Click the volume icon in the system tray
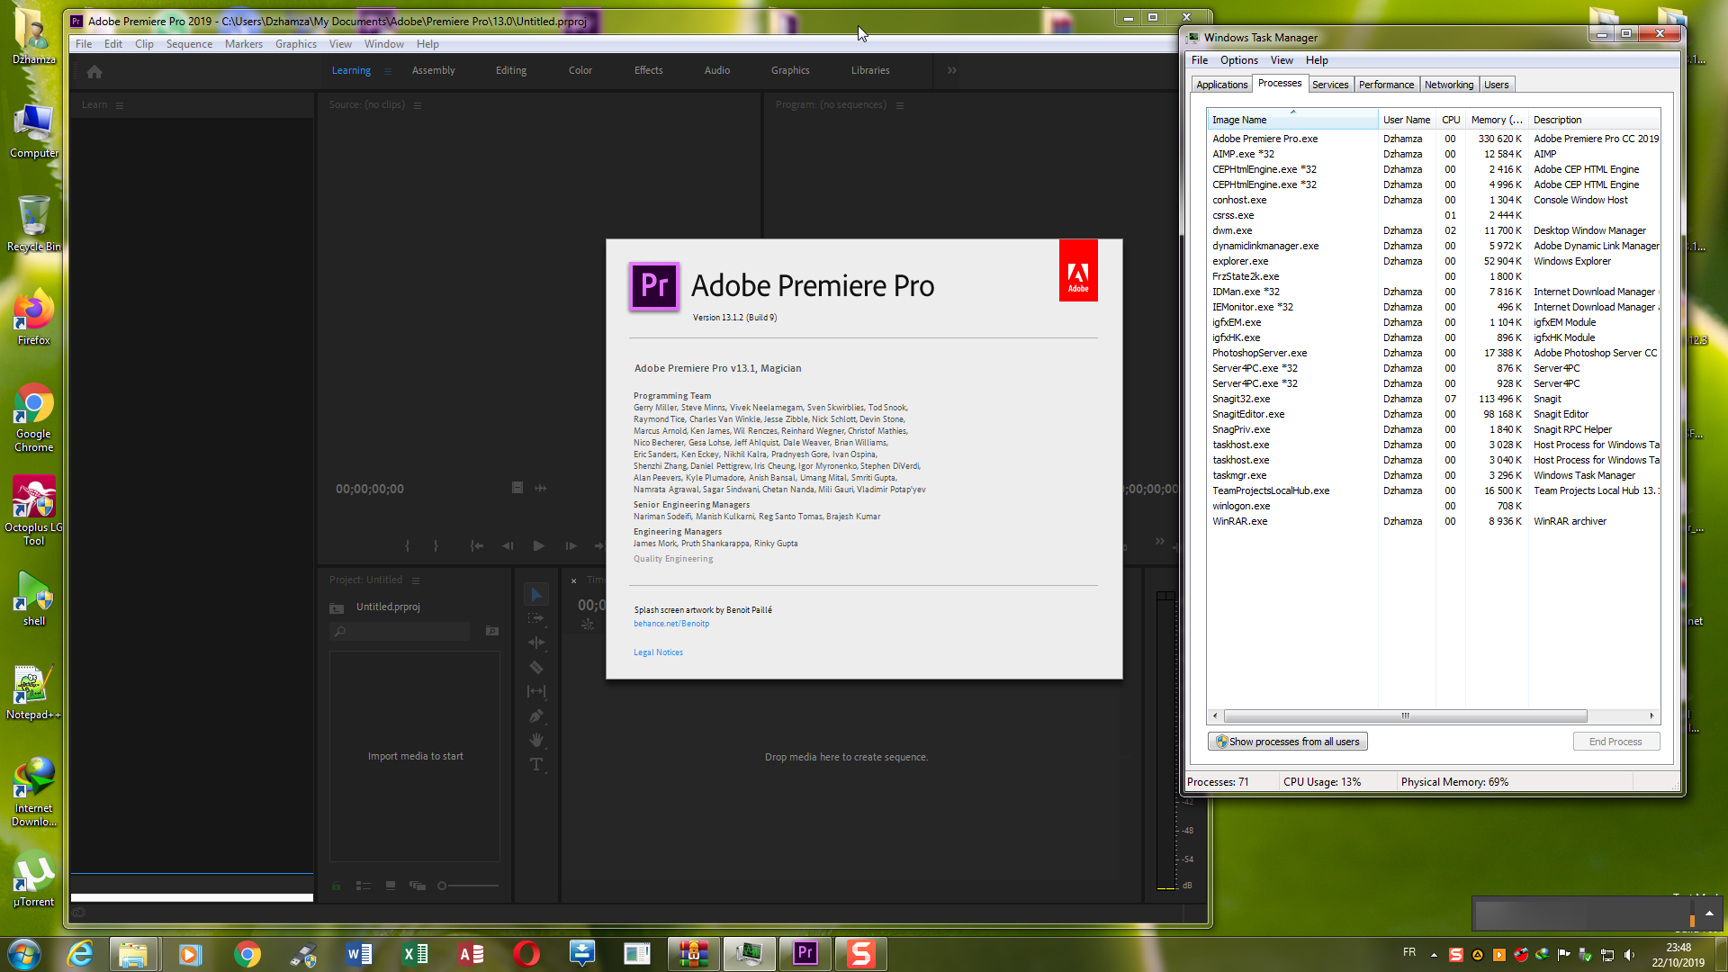This screenshot has width=1728, height=972. [x=1629, y=955]
